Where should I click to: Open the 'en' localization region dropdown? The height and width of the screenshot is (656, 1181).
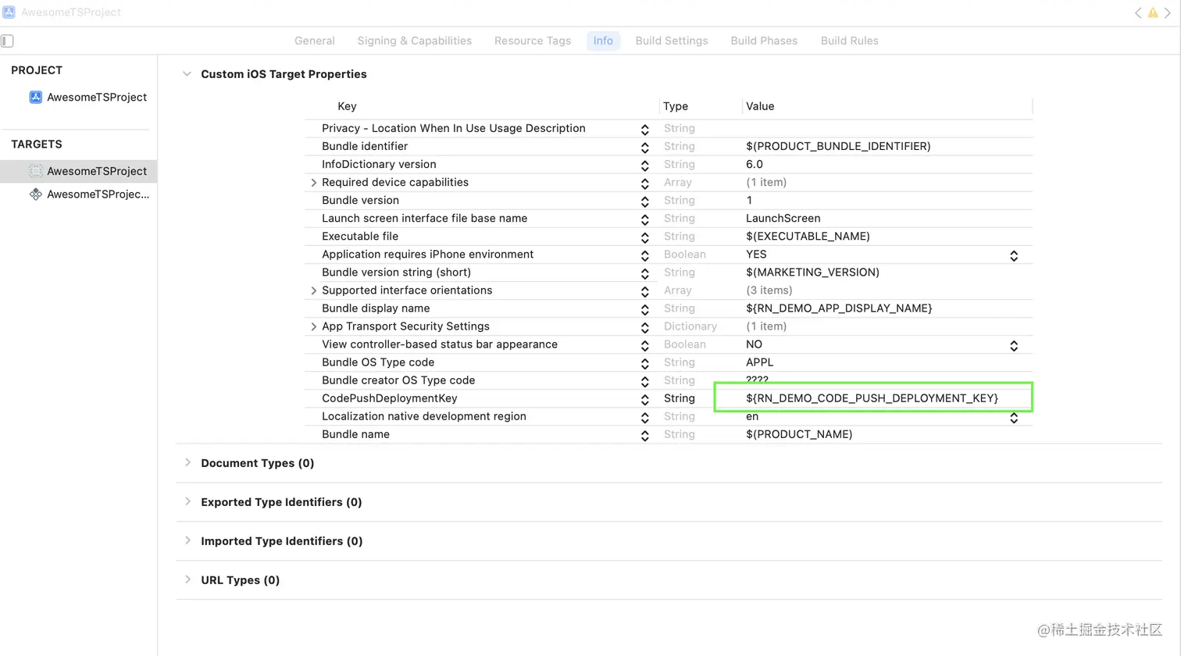pos(1014,418)
